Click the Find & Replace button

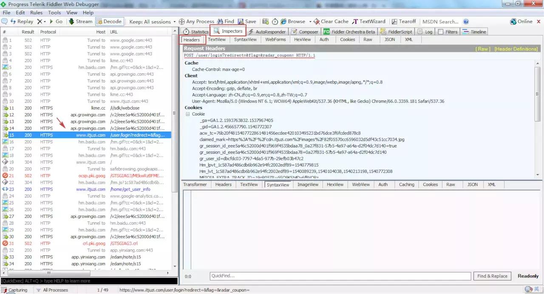(492, 276)
